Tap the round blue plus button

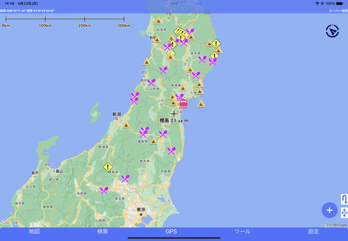pos(330,210)
